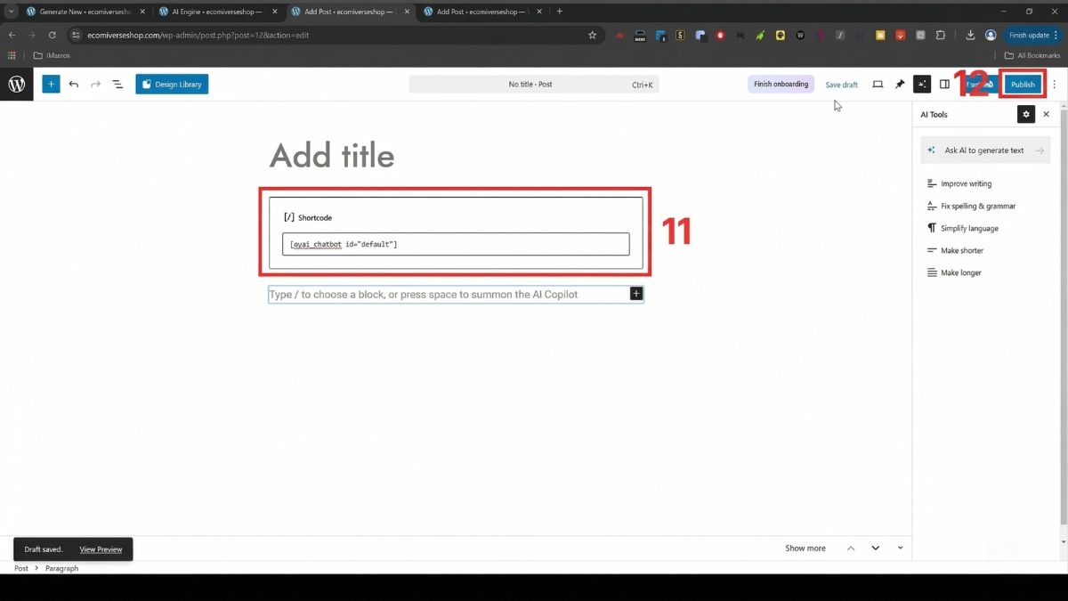Open the Document Overview list icon
This screenshot has height=601, width=1068.
117,85
